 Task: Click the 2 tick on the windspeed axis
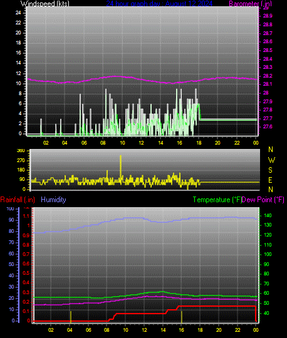click(20, 124)
